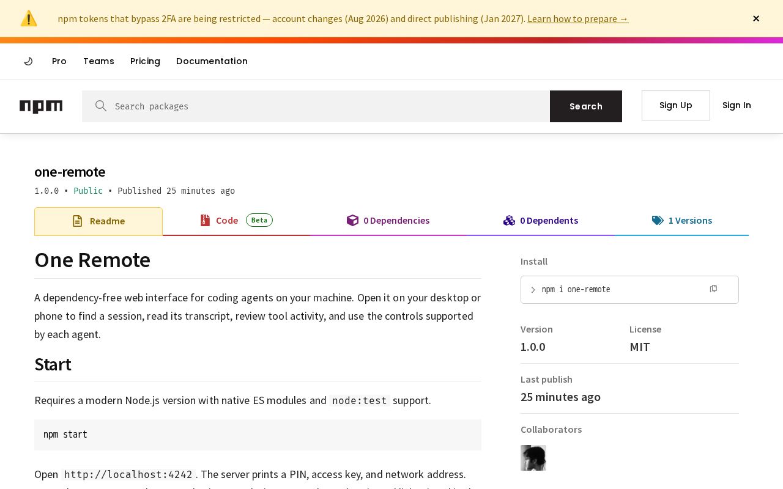The width and height of the screenshot is (783, 489).
Task: Click the node:test inline code
Action: tap(360, 400)
